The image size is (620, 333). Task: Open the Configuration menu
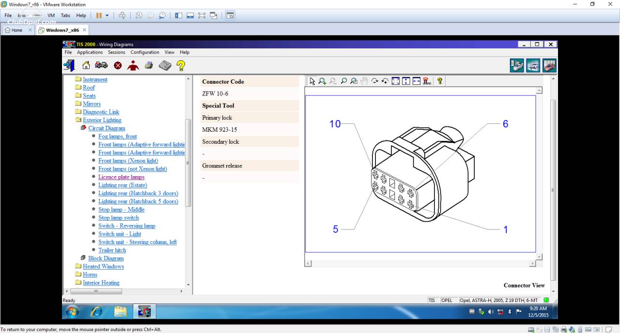[145, 52]
